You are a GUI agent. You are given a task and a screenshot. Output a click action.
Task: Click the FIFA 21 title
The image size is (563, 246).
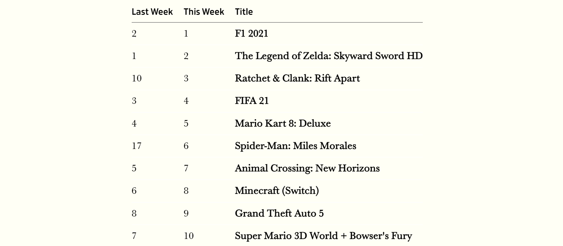pyautogui.click(x=252, y=101)
